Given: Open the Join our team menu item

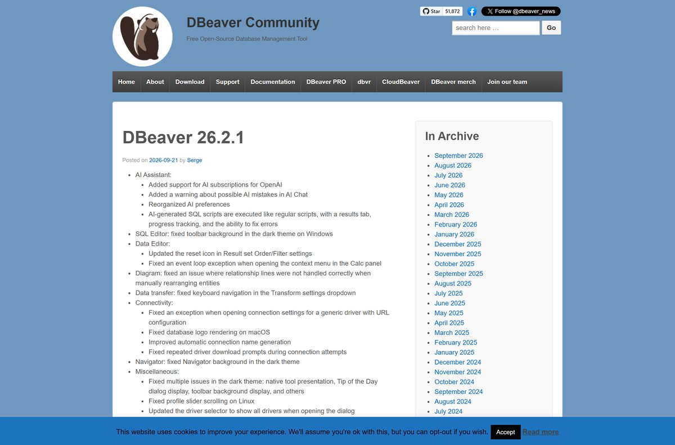Looking at the screenshot, I should pyautogui.click(x=507, y=82).
